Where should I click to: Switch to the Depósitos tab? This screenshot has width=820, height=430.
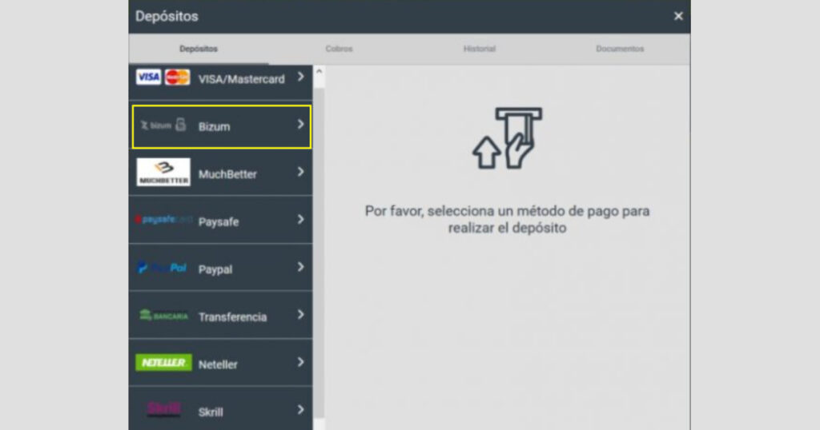click(x=199, y=49)
